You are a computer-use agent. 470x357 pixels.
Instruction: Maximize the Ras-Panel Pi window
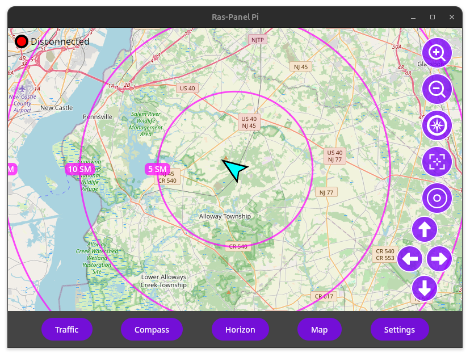(x=432, y=17)
